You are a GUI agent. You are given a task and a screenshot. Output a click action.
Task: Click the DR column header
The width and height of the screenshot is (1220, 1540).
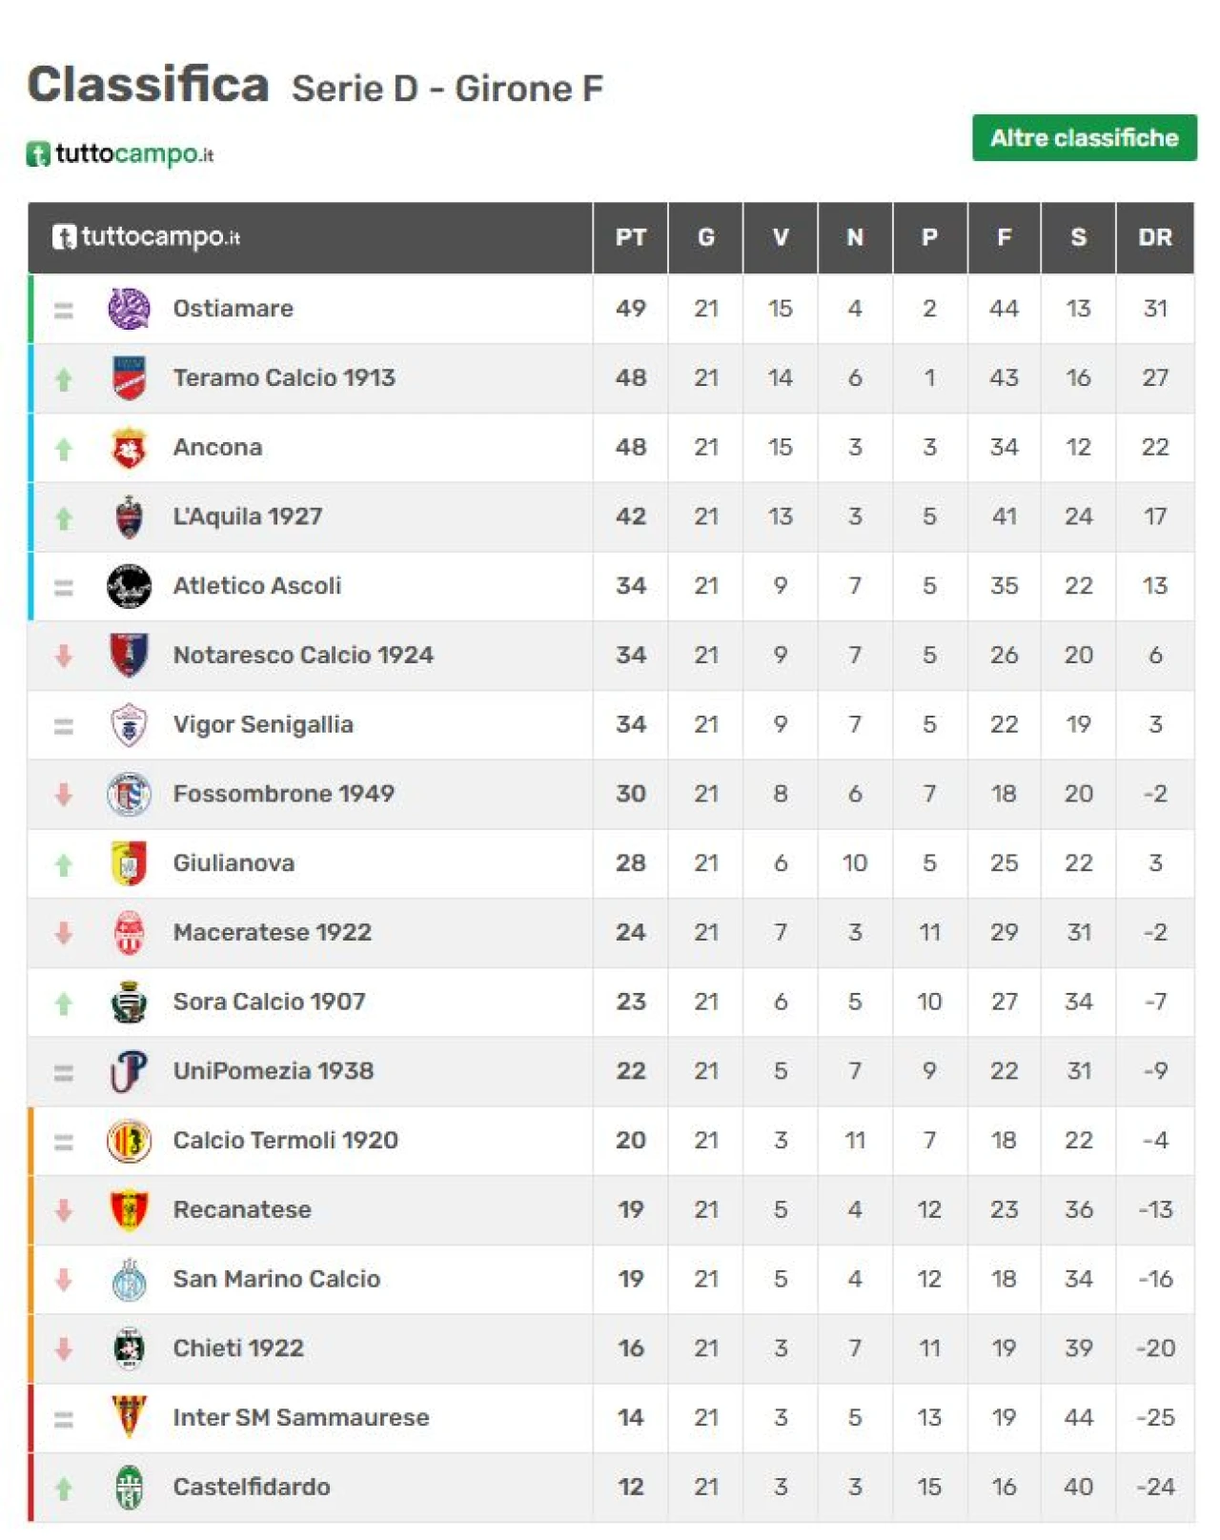[1154, 237]
